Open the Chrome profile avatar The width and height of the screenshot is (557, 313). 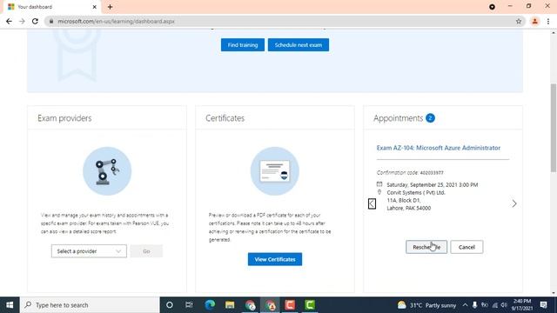pyautogui.click(x=534, y=21)
